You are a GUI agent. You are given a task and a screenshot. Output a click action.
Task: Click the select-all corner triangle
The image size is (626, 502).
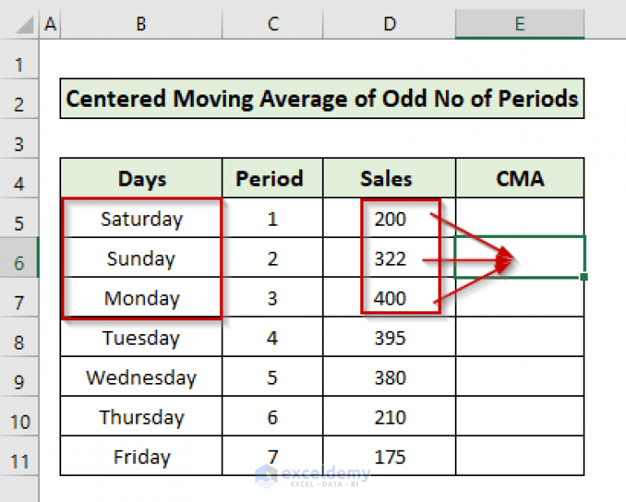(x=24, y=25)
